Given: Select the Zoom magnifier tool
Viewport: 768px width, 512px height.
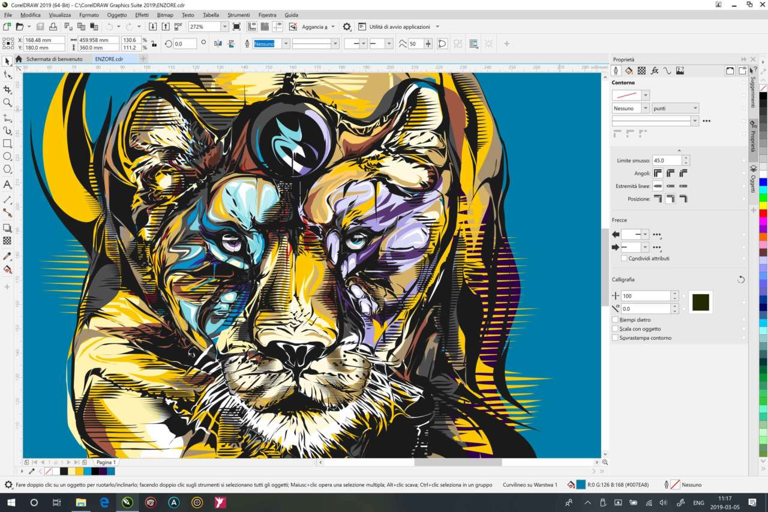Looking at the screenshot, I should (7, 103).
